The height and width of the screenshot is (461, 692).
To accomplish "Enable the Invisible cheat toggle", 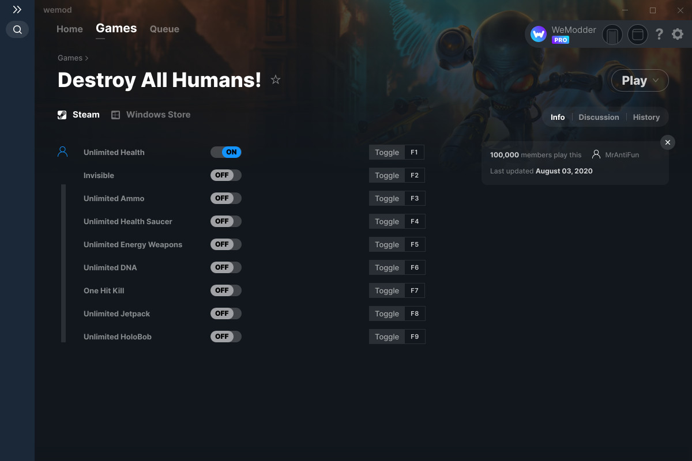I will tap(226, 175).
